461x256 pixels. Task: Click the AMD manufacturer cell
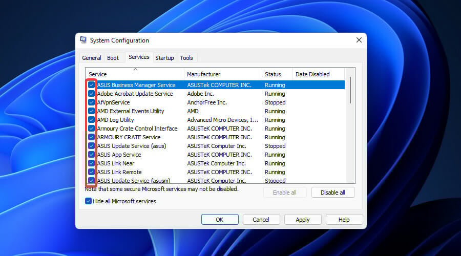[x=193, y=111]
